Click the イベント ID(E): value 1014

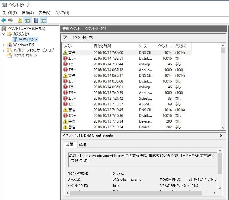(116, 186)
